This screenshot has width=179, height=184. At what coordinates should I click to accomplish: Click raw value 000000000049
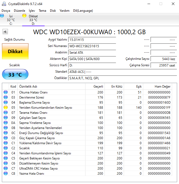coord(159,153)
